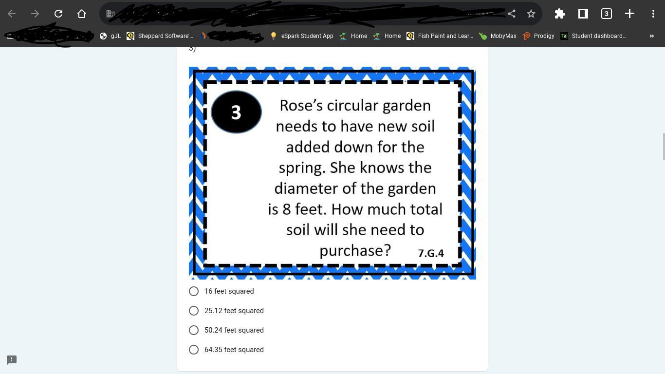This screenshot has width=665, height=374.
Task: Click the report problem feedback icon
Action: coord(12,360)
